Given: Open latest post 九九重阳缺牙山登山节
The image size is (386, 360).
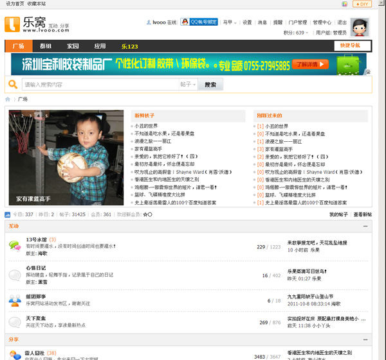Looking at the screenshot, I should tap(311, 296).
